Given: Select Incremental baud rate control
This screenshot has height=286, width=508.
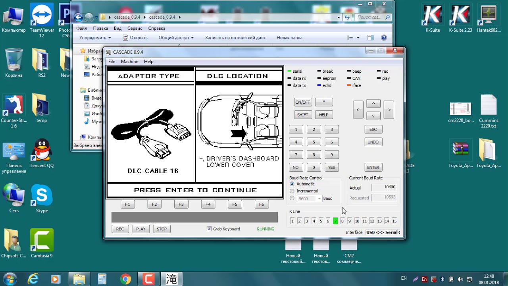Looking at the screenshot, I should (292, 191).
